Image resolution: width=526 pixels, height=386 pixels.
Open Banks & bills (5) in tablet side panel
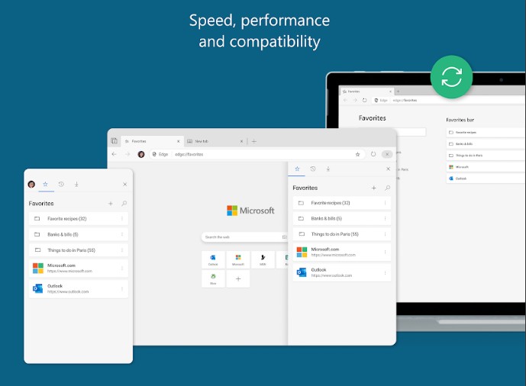click(x=342, y=218)
